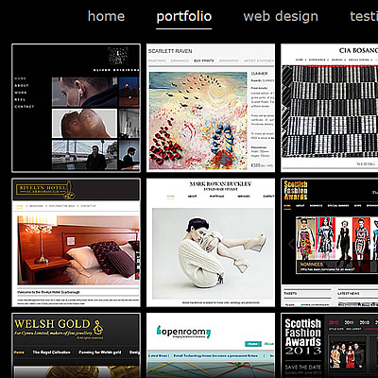
Task: Open the Cia Bosanquet pattern thumbnail
Action: pos(330,108)
